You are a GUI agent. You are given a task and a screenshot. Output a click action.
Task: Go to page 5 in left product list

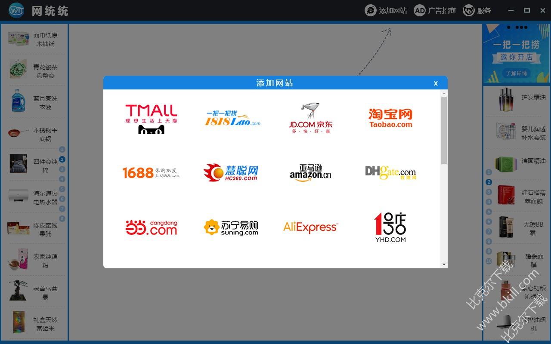click(x=62, y=189)
